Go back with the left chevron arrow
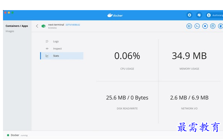The height and width of the screenshot is (139, 223). [37, 26]
